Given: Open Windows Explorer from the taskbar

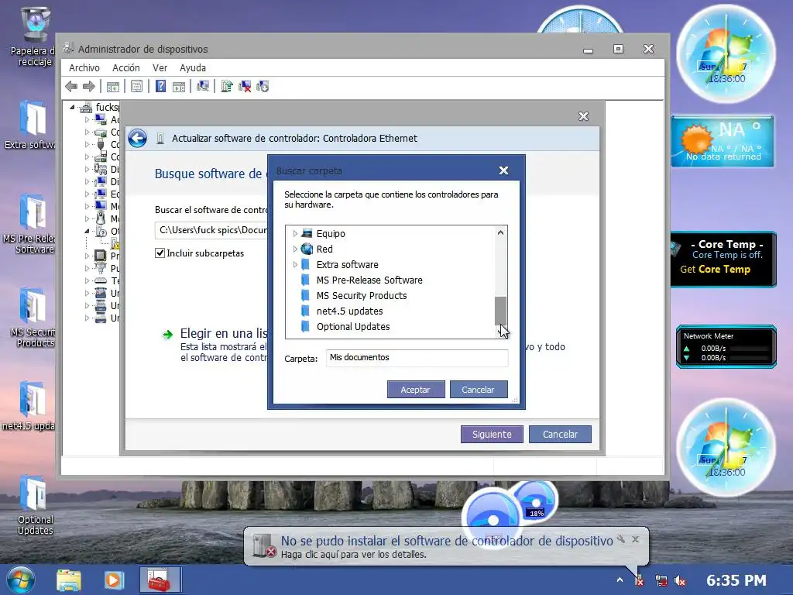Looking at the screenshot, I should [x=69, y=580].
